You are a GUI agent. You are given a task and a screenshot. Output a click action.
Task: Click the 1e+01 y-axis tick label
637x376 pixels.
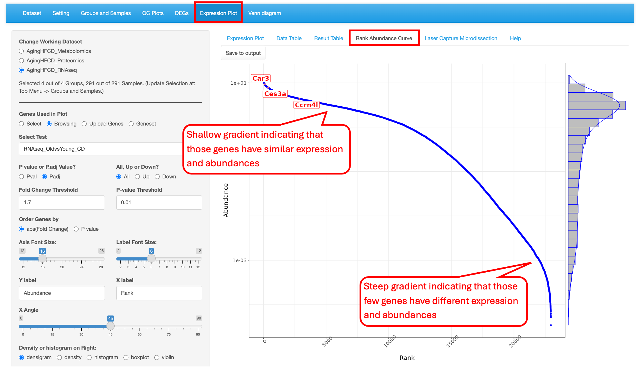238,83
